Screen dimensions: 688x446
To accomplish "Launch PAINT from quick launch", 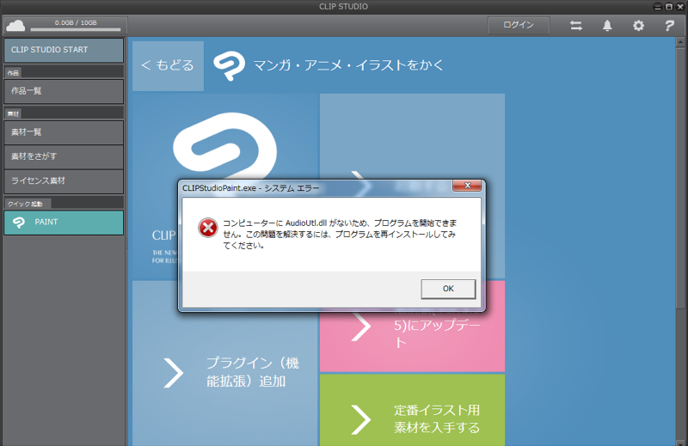I will pyautogui.click(x=64, y=223).
